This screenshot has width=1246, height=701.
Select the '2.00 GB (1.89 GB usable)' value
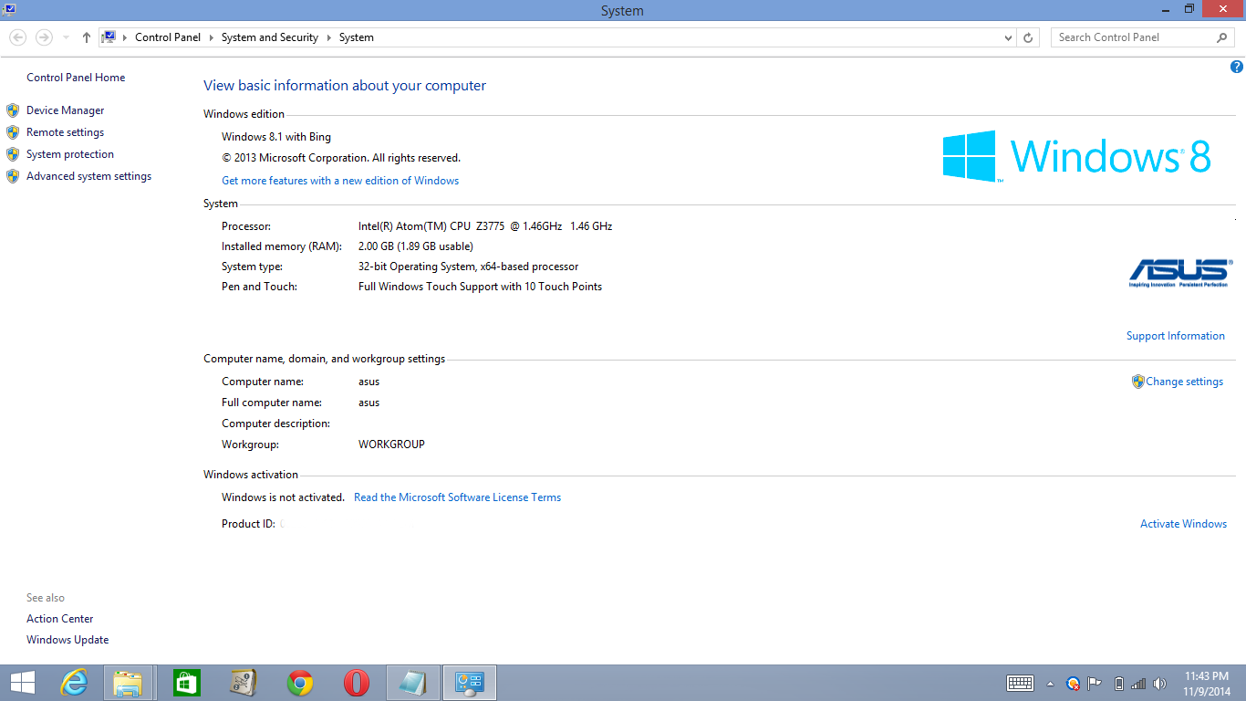pyautogui.click(x=416, y=246)
